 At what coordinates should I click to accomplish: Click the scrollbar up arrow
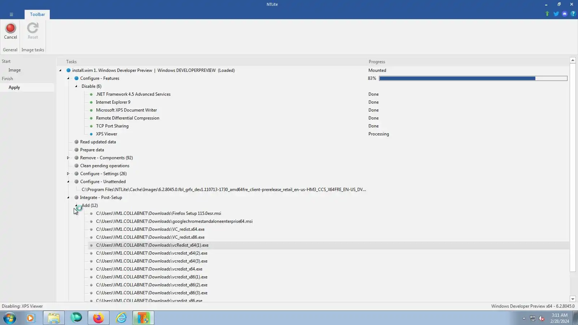tap(573, 60)
